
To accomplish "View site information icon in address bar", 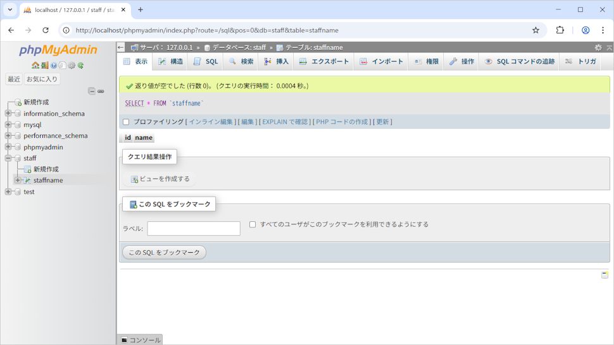I will (66, 30).
